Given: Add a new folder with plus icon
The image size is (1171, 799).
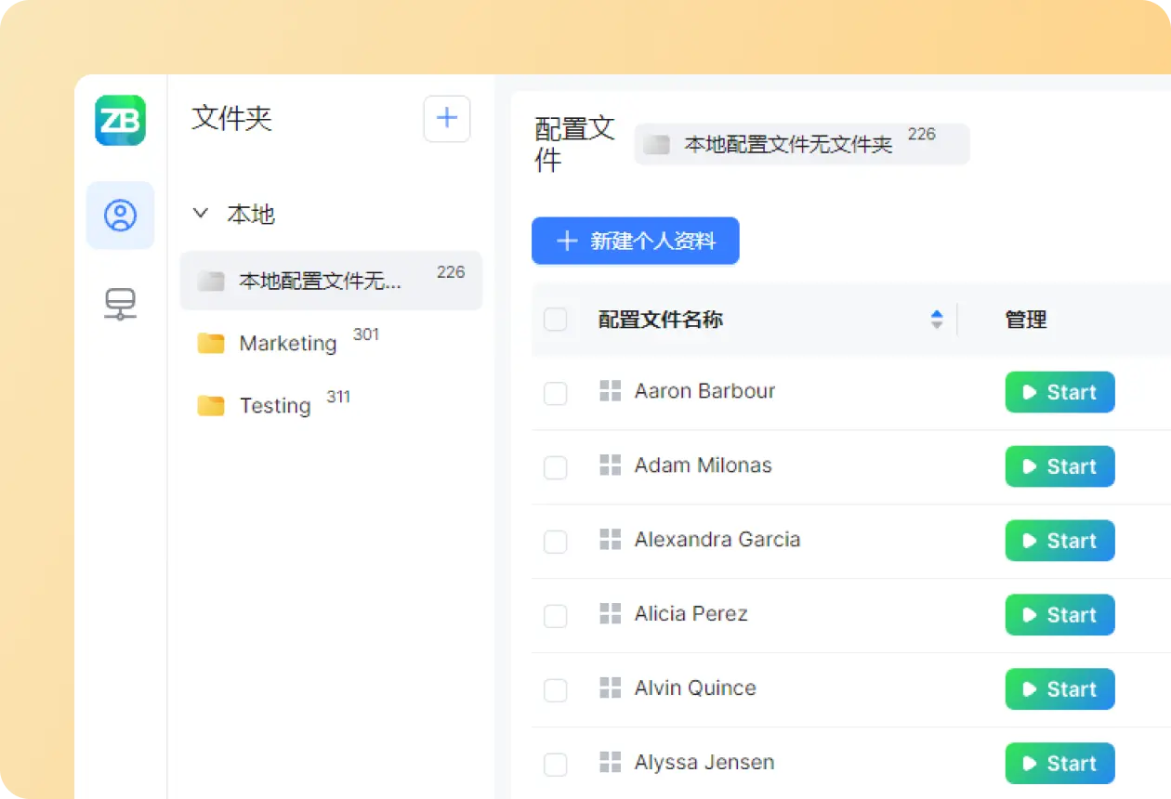Looking at the screenshot, I should [x=446, y=119].
